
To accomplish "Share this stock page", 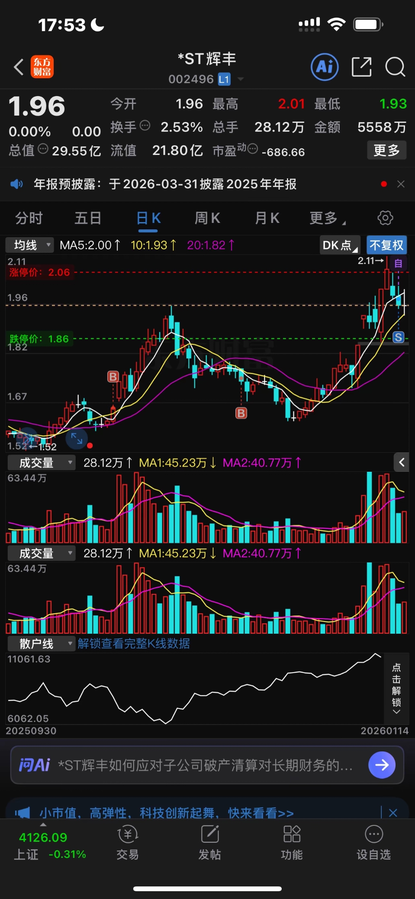I will click(361, 67).
